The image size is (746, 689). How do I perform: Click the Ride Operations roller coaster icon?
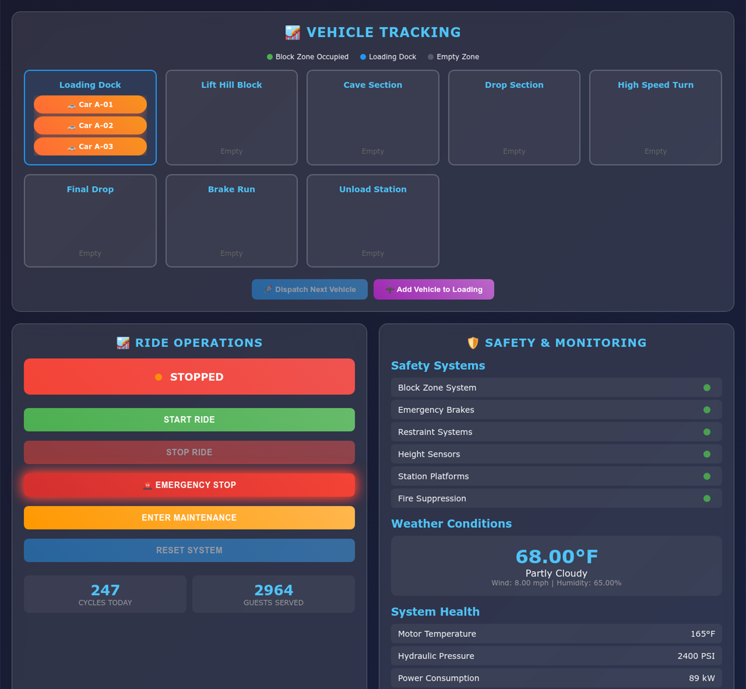point(123,343)
